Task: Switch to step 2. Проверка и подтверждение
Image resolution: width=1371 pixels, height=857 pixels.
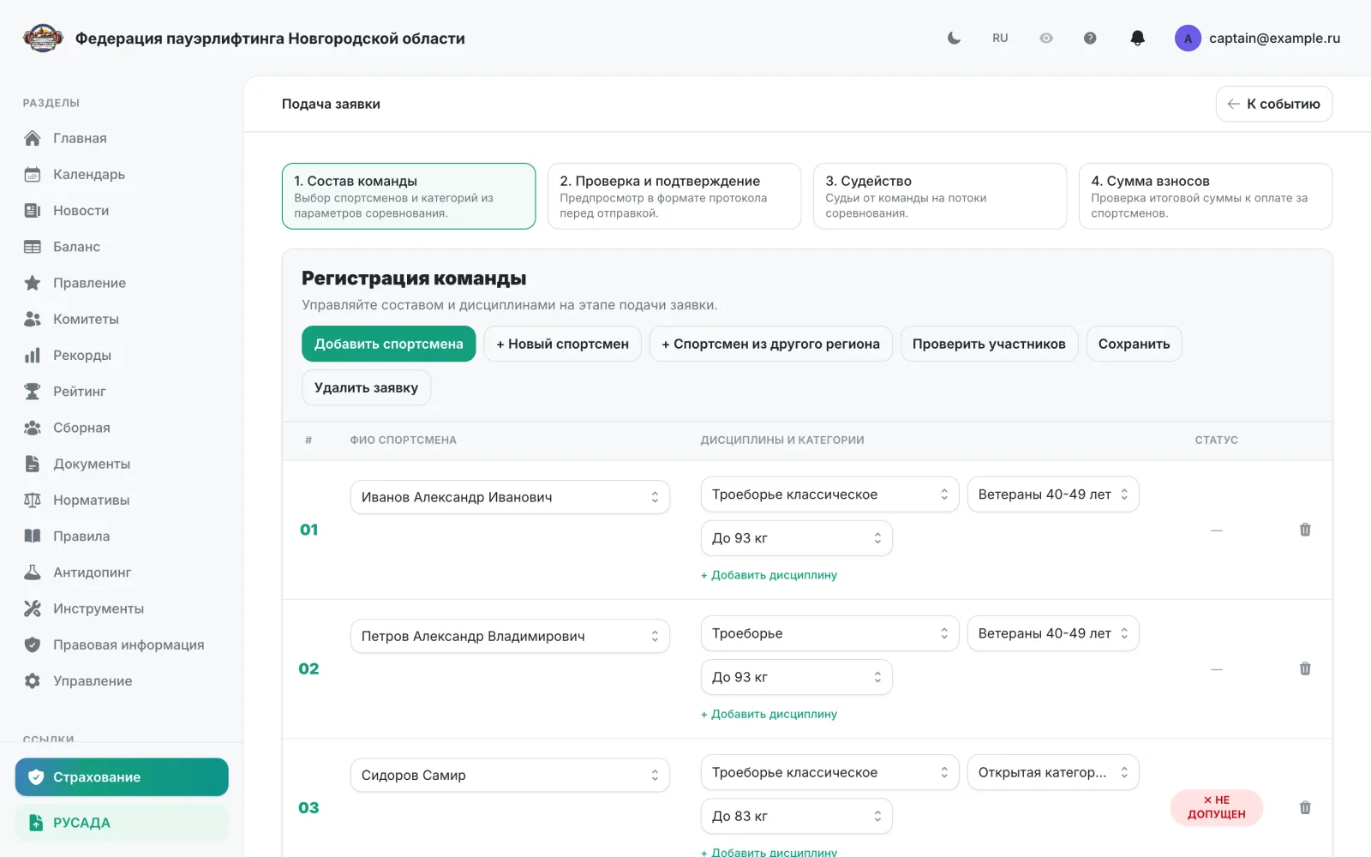Action: coord(674,196)
